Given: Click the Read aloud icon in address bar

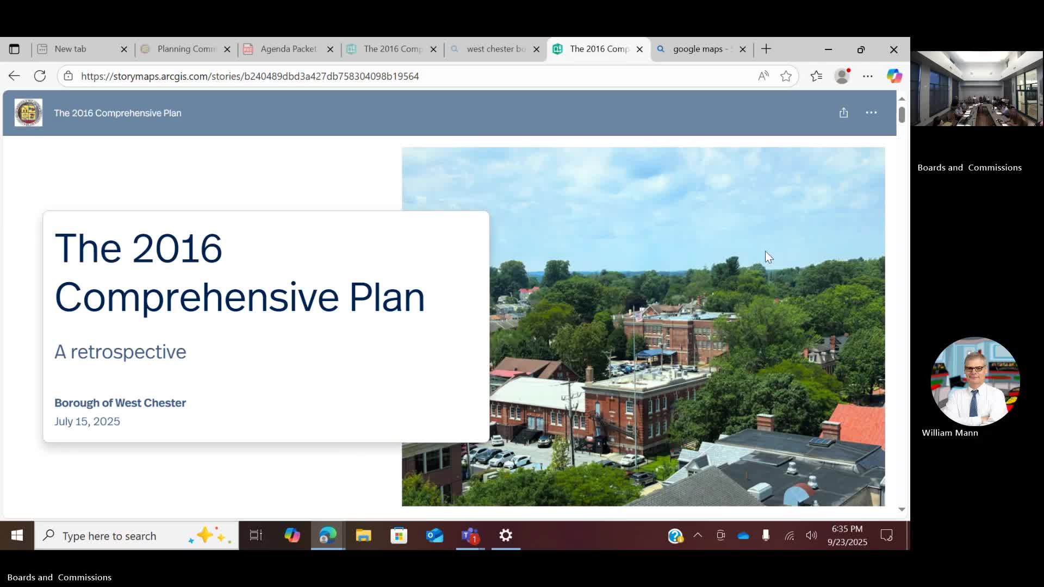Looking at the screenshot, I should click(763, 76).
